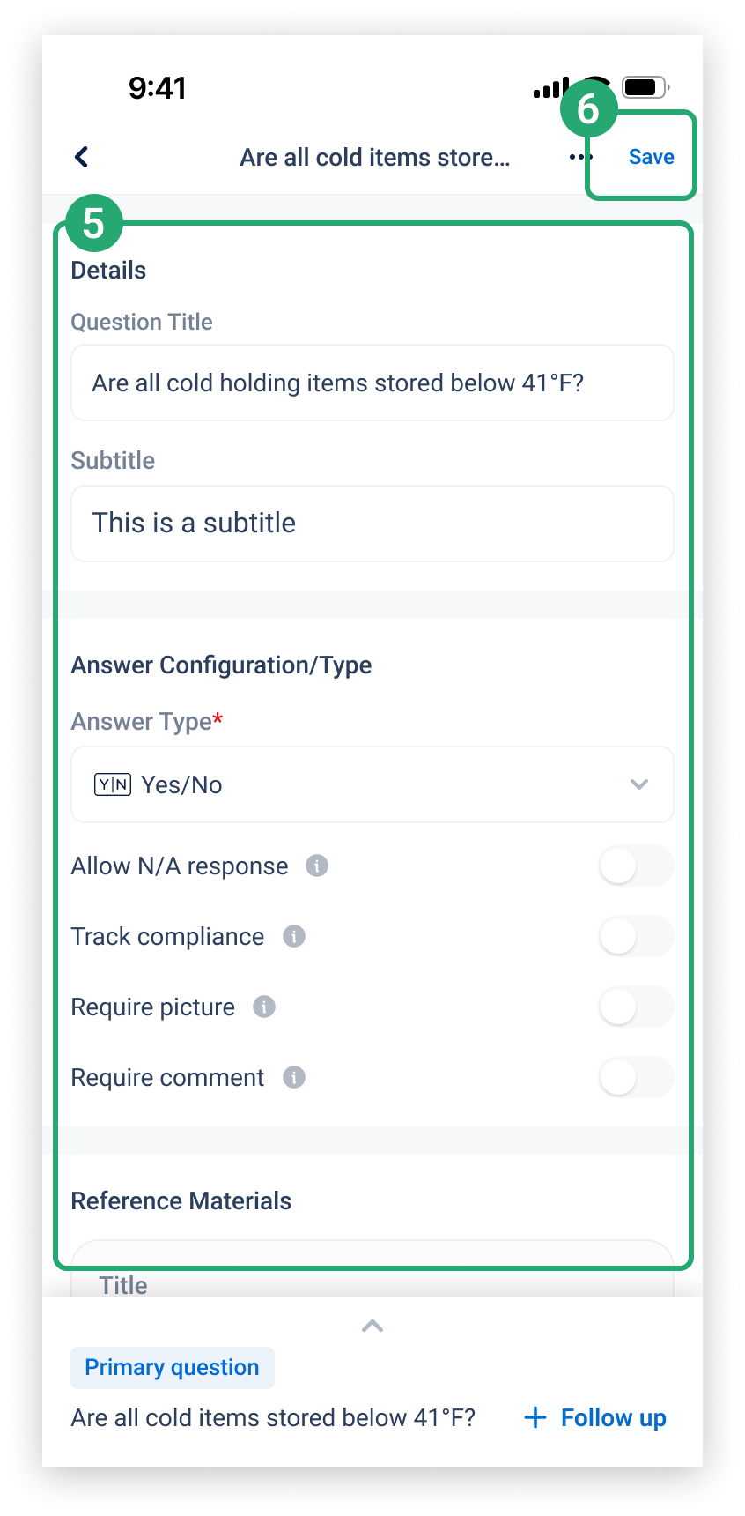Click the plus icon beside Follow up
Screen dimensions: 745x1516
click(535, 1417)
